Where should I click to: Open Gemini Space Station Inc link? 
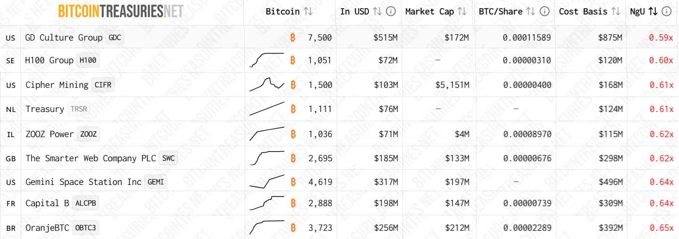click(83, 182)
